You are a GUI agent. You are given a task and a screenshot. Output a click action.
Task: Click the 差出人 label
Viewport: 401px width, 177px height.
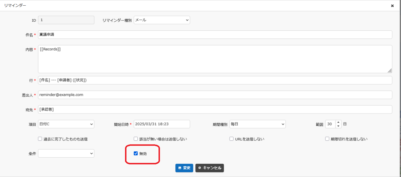click(27, 95)
